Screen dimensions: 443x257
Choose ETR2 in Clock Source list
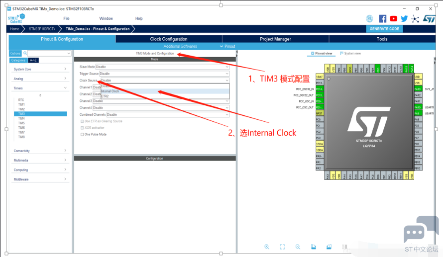tap(165, 96)
